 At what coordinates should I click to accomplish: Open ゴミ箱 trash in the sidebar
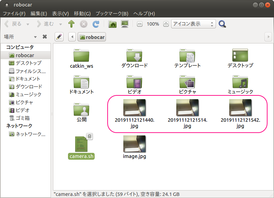pyautogui.click(x=26, y=118)
